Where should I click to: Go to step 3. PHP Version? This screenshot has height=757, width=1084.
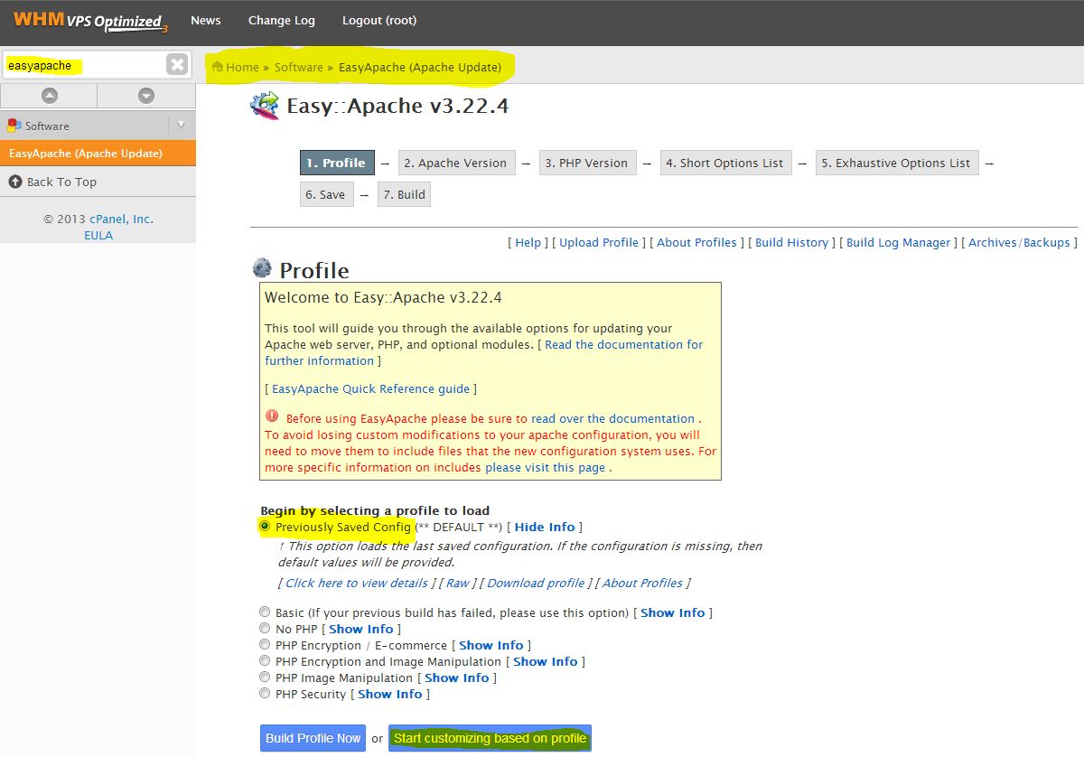coord(587,163)
